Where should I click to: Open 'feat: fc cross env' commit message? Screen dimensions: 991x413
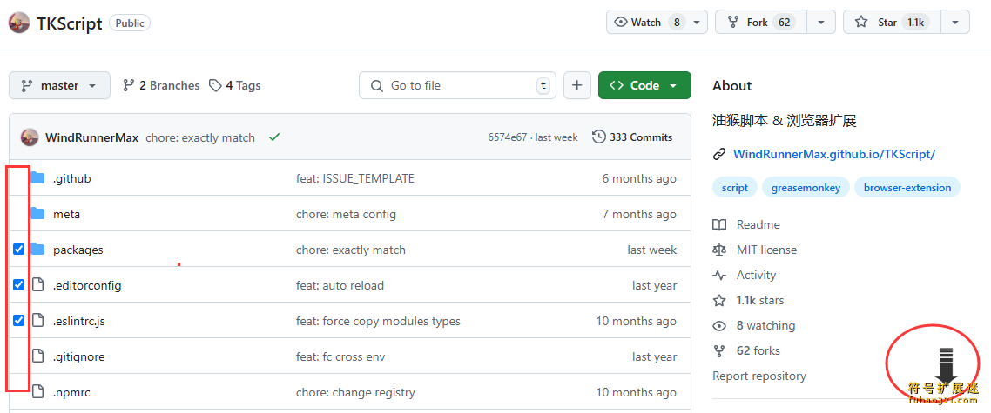[x=340, y=356]
